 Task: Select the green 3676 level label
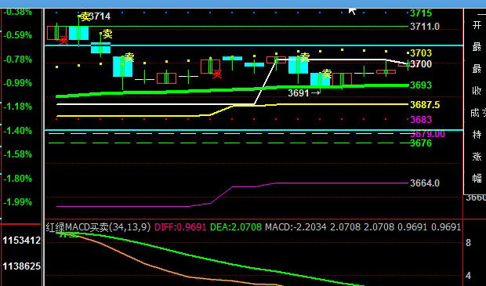click(x=421, y=143)
